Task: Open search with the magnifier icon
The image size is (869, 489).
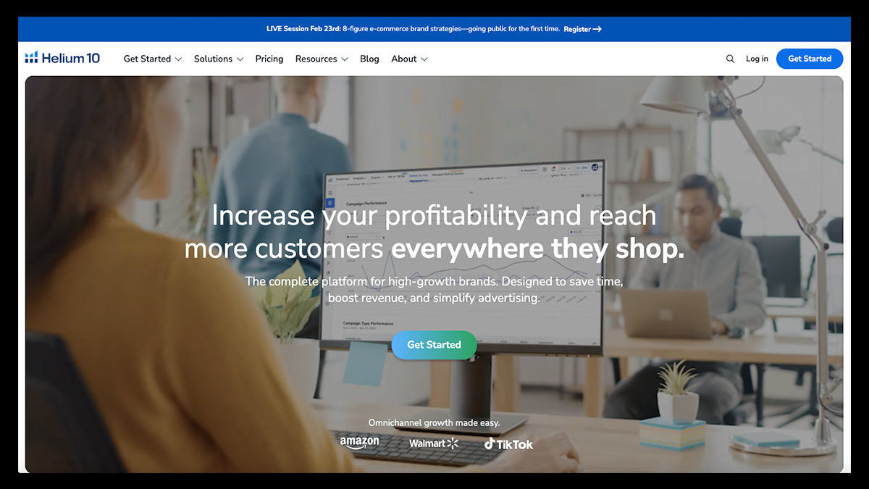Action: point(730,59)
